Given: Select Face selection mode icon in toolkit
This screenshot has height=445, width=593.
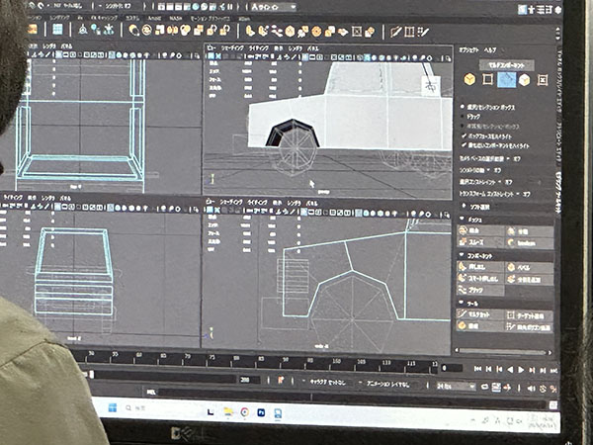Looking at the screenshot, I should tap(524, 80).
